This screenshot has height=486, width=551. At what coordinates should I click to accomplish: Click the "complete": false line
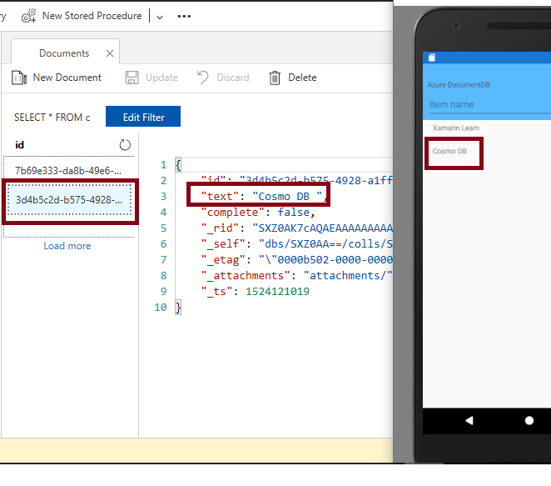click(258, 213)
